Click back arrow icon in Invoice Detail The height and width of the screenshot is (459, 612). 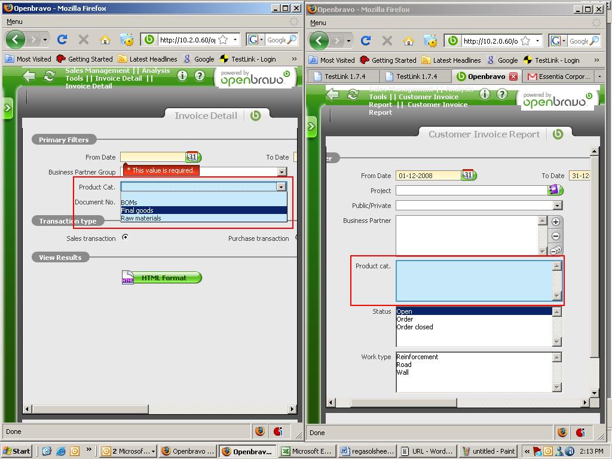tap(29, 76)
